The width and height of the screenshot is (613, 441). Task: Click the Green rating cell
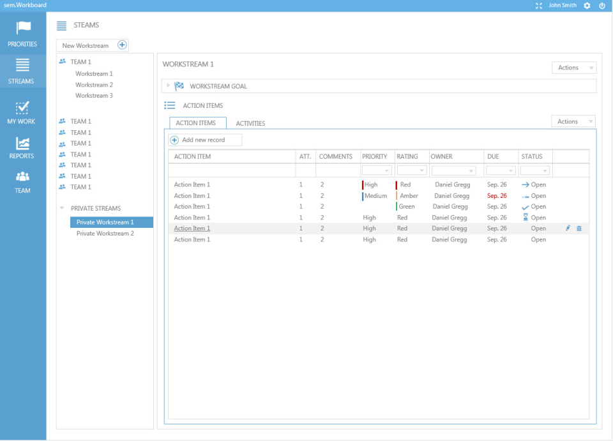click(407, 207)
